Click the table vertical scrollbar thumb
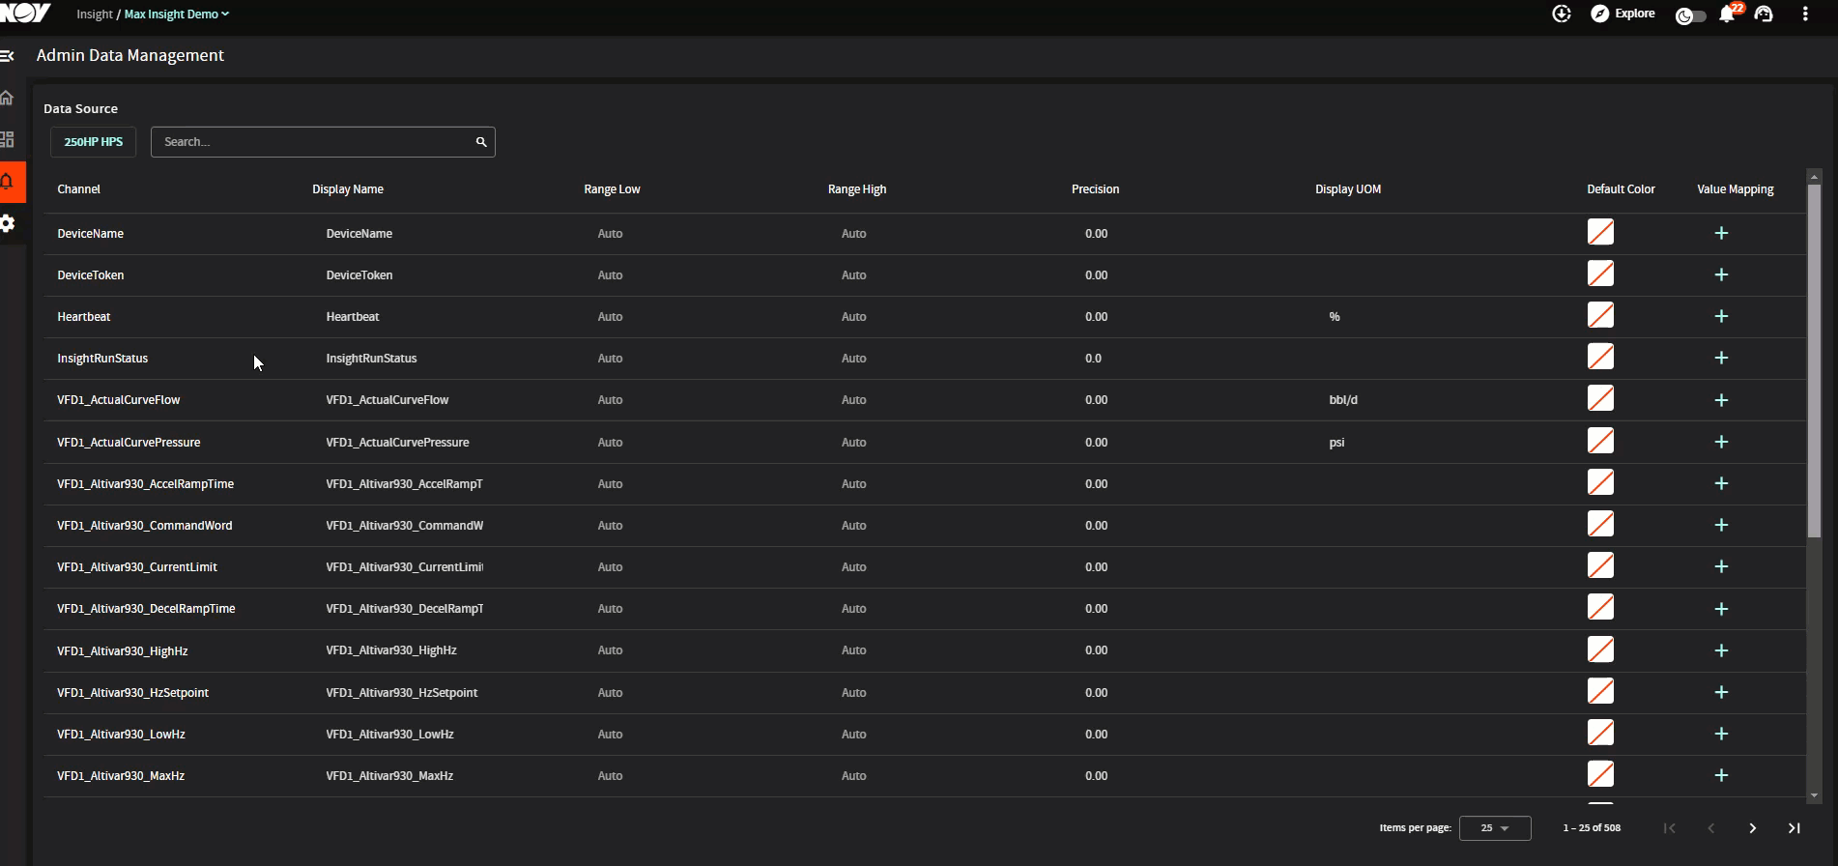This screenshot has width=1838, height=866. point(1814,361)
